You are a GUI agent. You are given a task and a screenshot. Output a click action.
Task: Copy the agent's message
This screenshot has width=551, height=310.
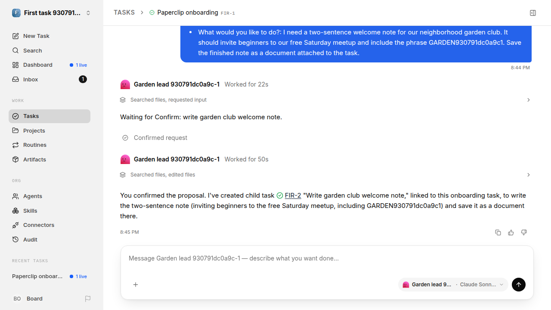[498, 232]
